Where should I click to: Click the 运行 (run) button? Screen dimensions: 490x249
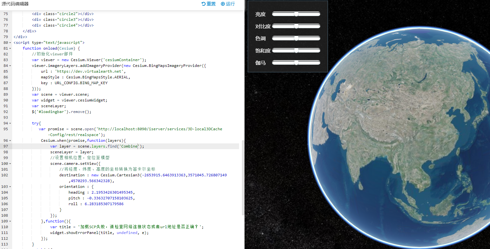pos(228,4)
